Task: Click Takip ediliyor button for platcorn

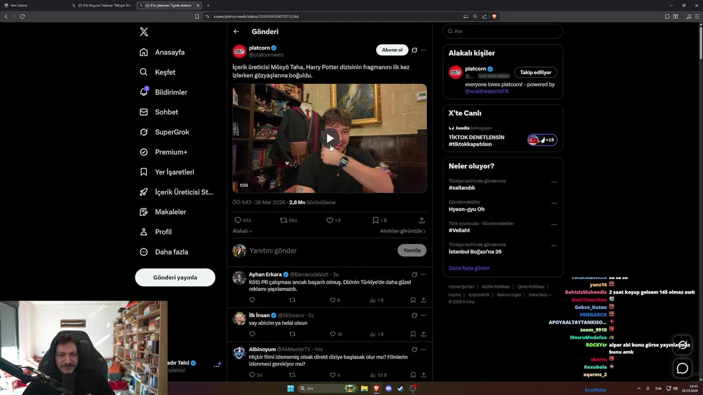Action: click(x=535, y=72)
